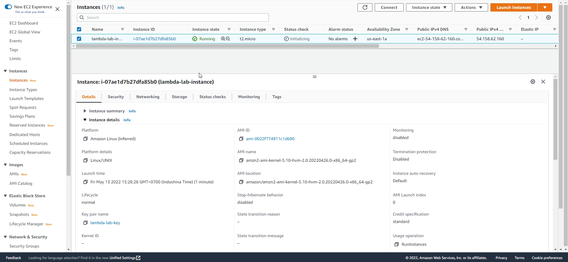Click the panel resize handle icon

pos(315,77)
